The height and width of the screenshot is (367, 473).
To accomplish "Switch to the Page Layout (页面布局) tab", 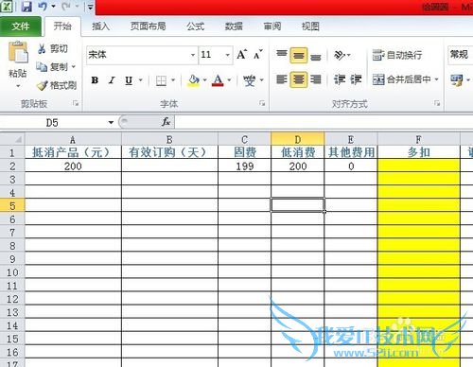I will point(149,26).
